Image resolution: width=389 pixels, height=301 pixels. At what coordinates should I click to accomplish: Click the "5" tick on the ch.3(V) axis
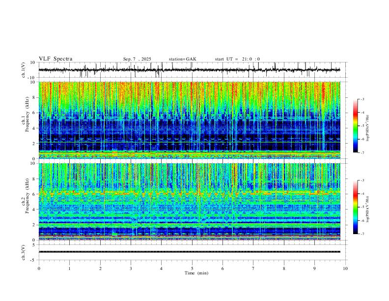(34, 245)
